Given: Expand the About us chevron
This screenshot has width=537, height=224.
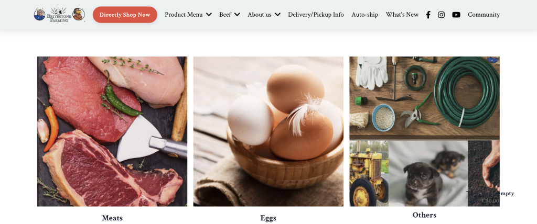Looking at the screenshot, I should point(277,15).
